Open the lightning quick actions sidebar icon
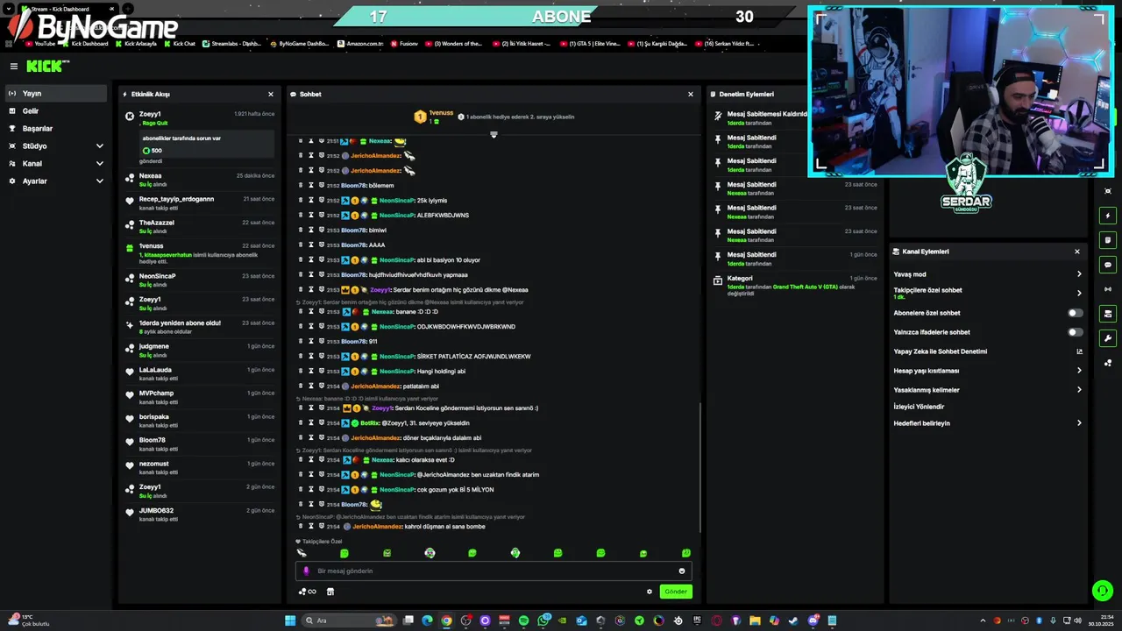Viewport: 1122px width, 631px height. click(1108, 216)
